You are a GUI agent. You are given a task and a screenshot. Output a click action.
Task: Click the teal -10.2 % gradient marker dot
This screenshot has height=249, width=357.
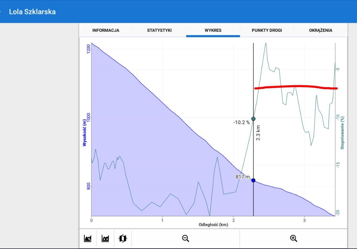(253, 119)
